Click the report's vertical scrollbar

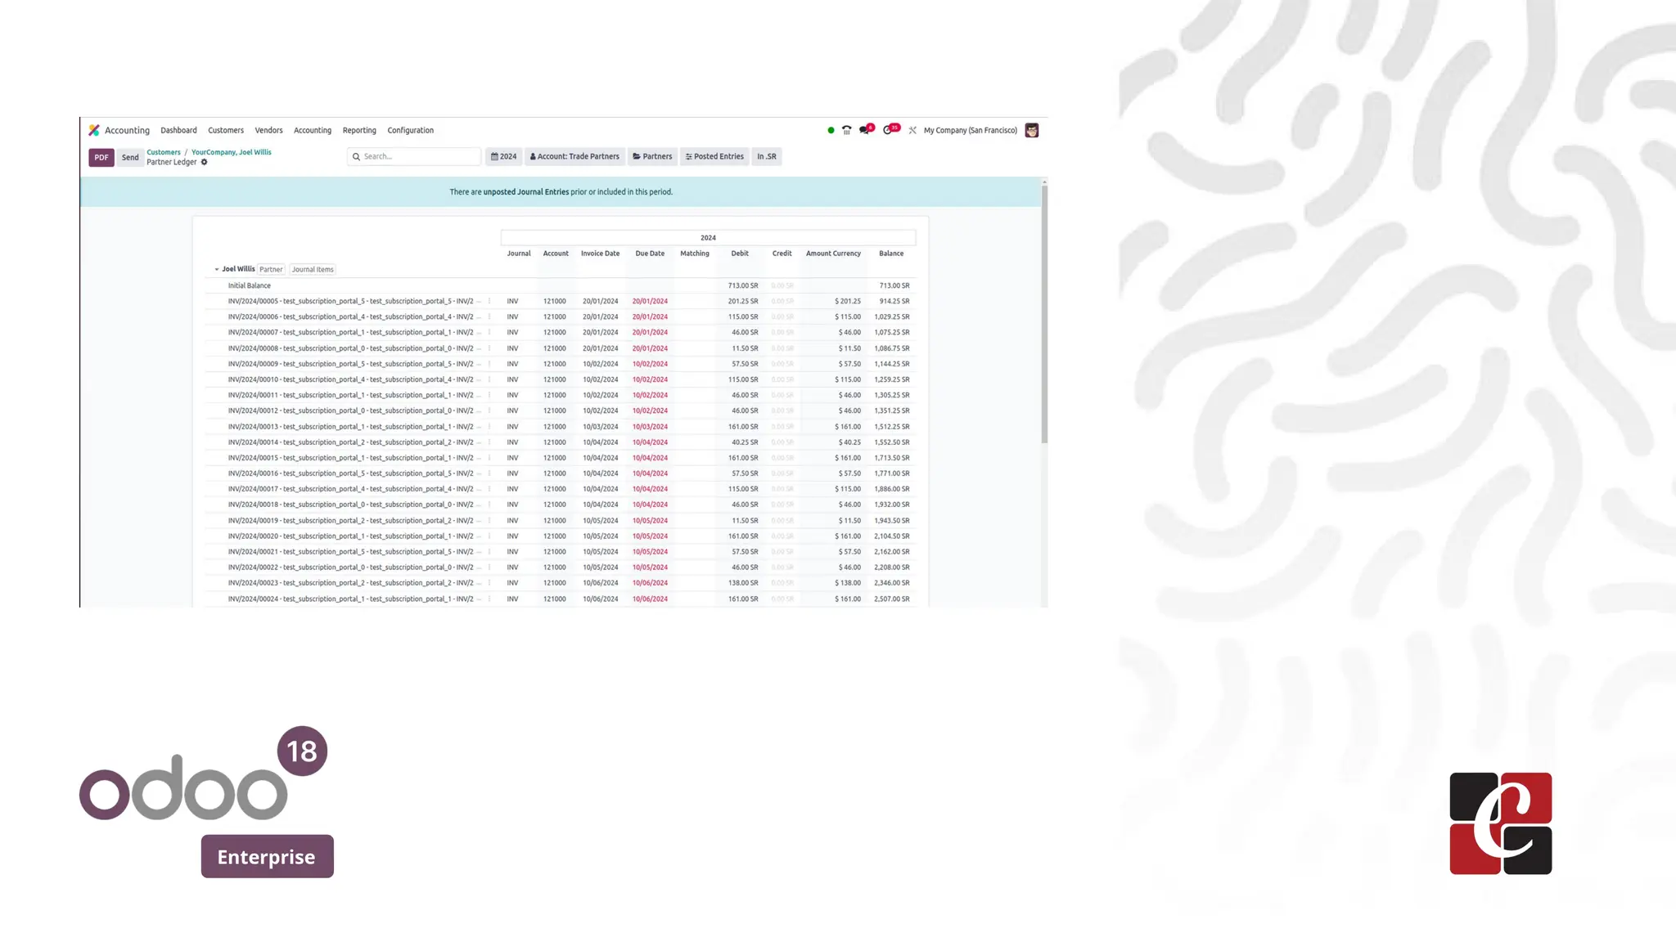pyautogui.click(x=1044, y=315)
